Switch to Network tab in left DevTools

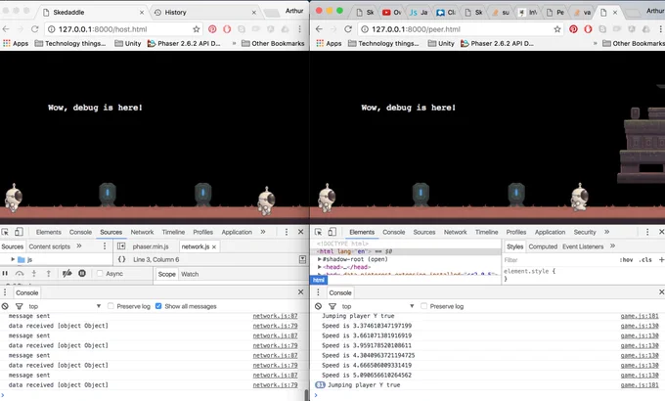[142, 232]
